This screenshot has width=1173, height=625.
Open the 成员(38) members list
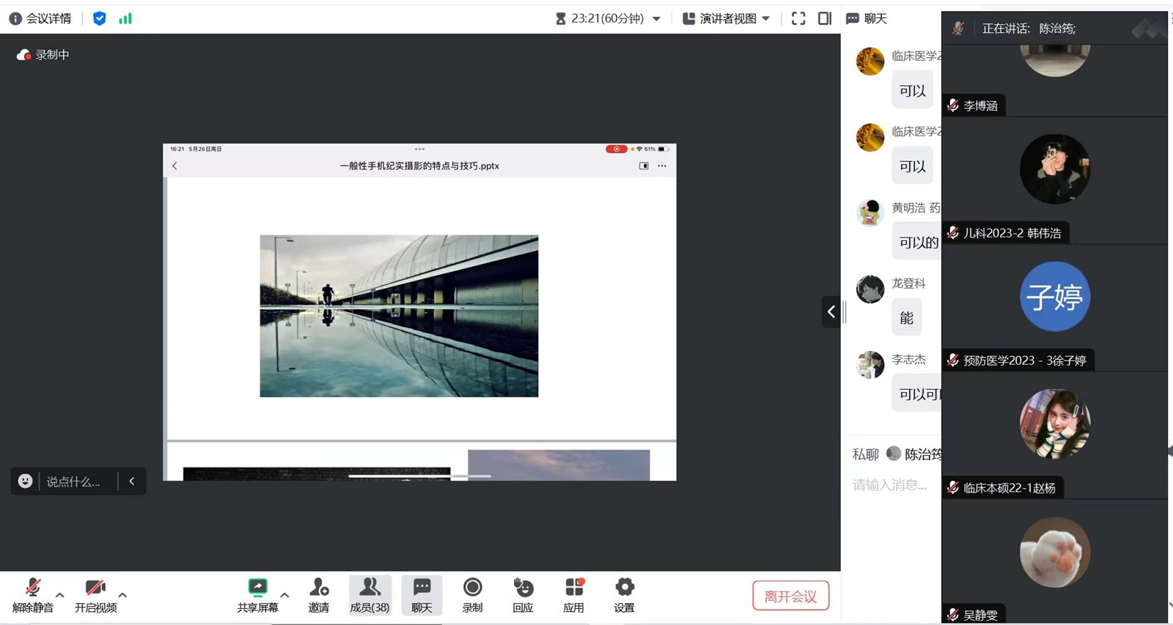(x=369, y=595)
